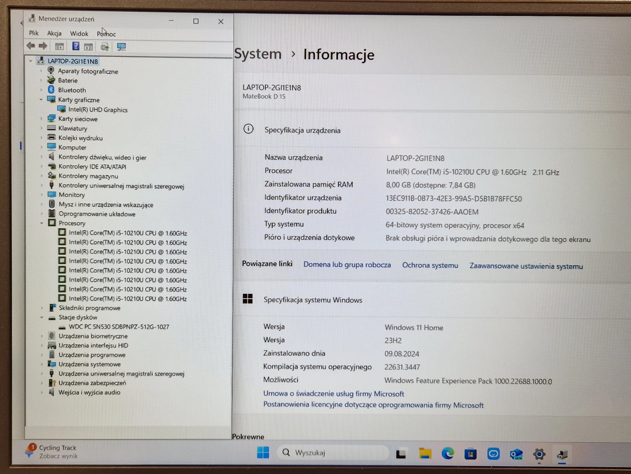The height and width of the screenshot is (474, 631).
Task: Open the Ochrona systemu link
Action: tap(430, 265)
